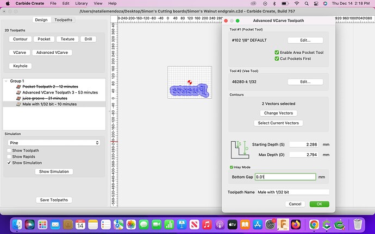The image size is (375, 234).
Task: Toggle the Show Simulation checkbox
Action: point(9,163)
